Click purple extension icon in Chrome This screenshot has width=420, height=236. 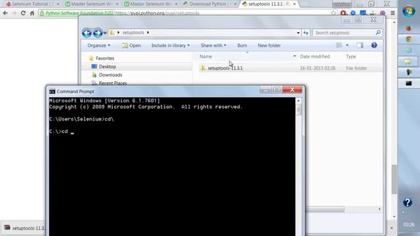tap(383, 13)
